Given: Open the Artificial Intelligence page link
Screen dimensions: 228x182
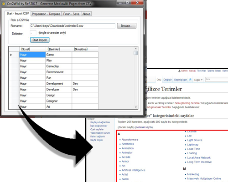Looking at the screenshot, I should [133, 170].
